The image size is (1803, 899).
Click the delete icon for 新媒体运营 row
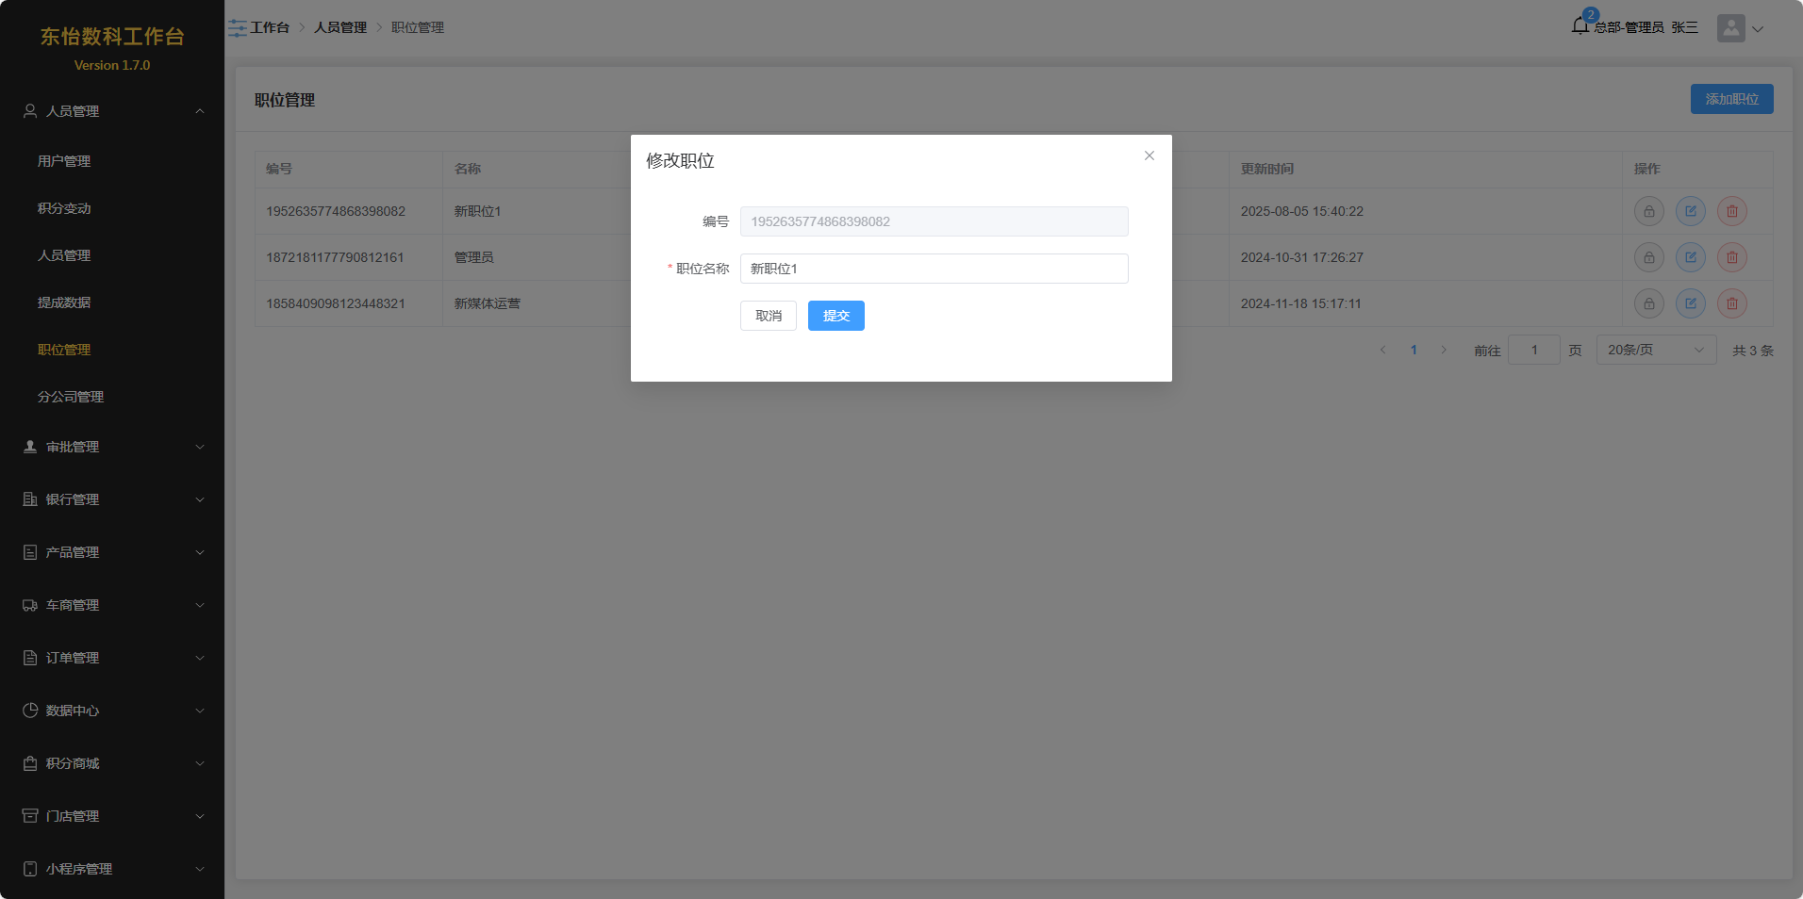click(x=1731, y=303)
